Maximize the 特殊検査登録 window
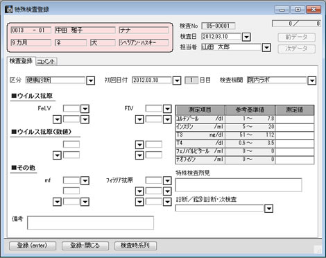Viewport: 326px width, 258px height. 298,10
